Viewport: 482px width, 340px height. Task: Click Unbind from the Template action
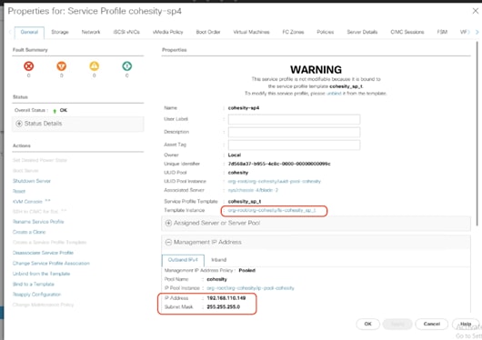(41, 274)
